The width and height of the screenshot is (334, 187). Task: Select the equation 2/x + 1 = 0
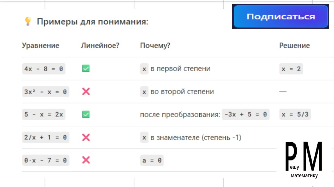coord(46,137)
